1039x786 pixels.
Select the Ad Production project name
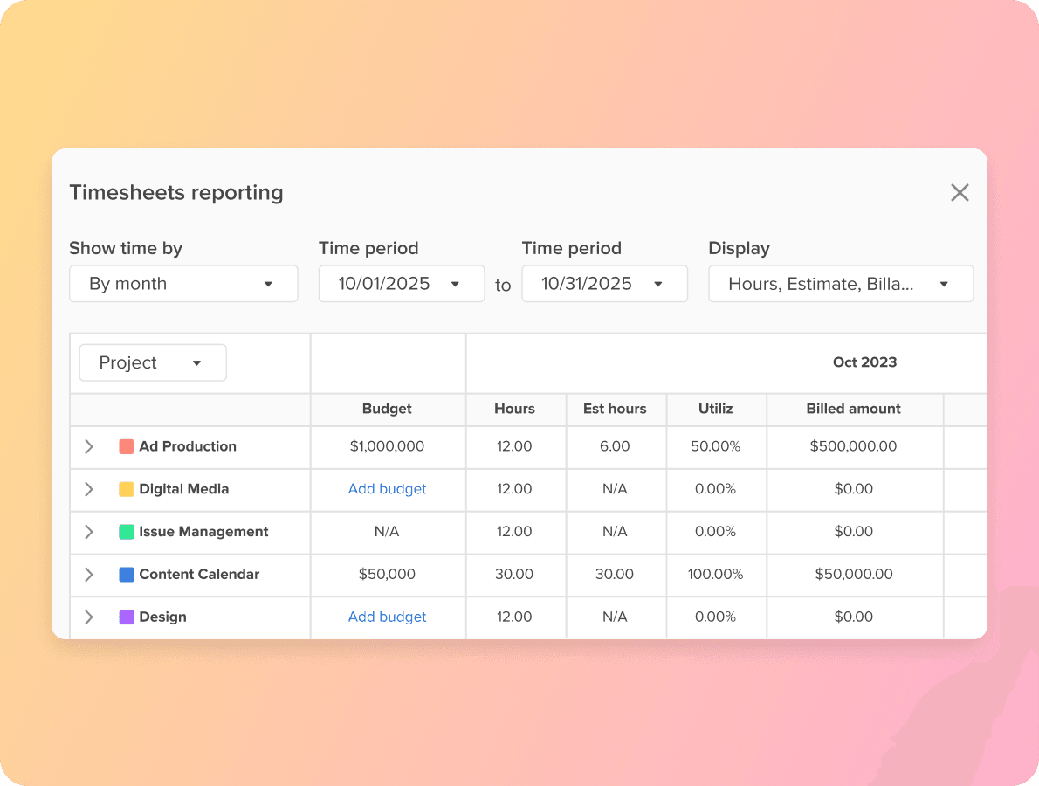click(x=188, y=446)
